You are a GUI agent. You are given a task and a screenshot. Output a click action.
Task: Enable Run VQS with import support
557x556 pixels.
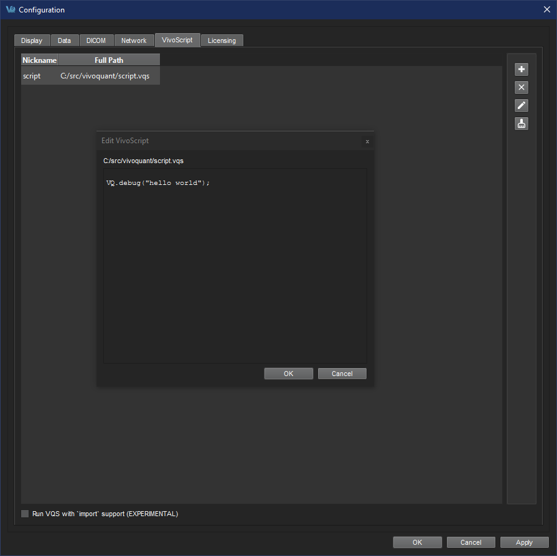pos(25,514)
